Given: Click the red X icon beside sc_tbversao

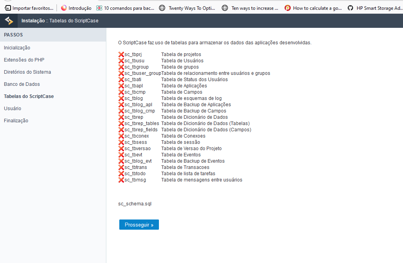Looking at the screenshot, I should click(121, 149).
